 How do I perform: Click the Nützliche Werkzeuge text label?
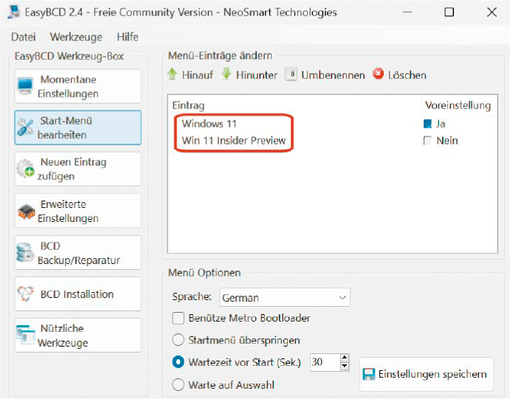[x=62, y=336]
